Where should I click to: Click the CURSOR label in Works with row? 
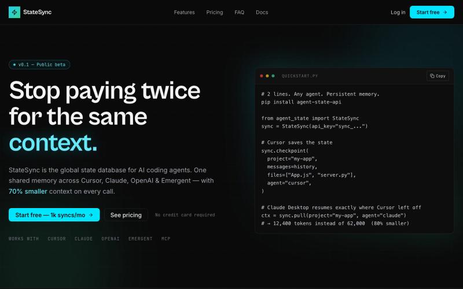click(57, 239)
